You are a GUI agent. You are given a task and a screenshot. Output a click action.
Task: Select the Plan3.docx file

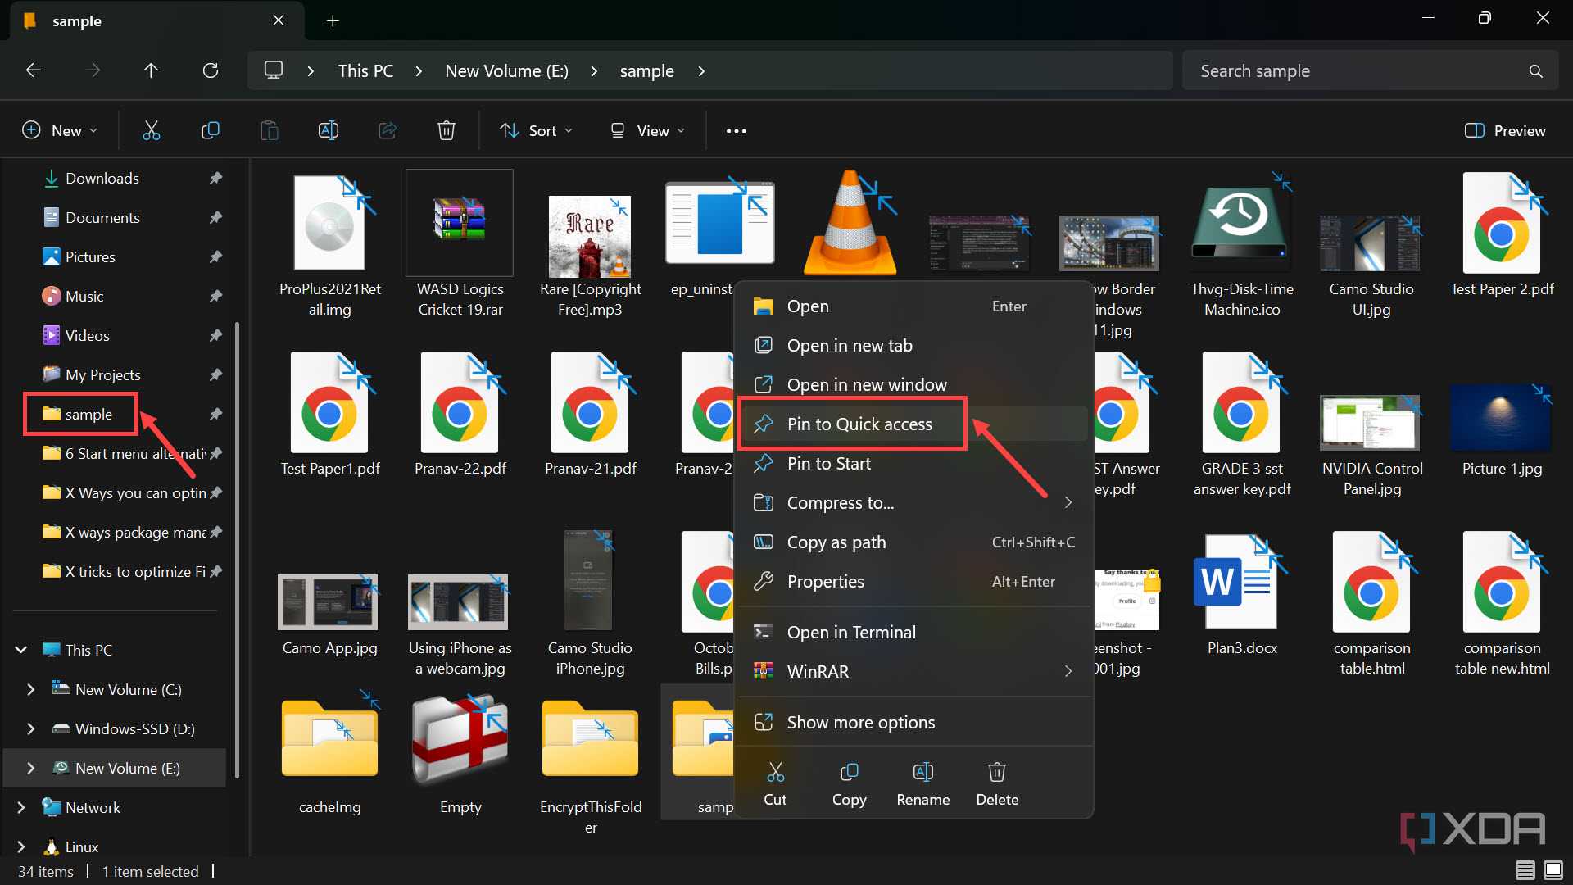click(x=1242, y=596)
